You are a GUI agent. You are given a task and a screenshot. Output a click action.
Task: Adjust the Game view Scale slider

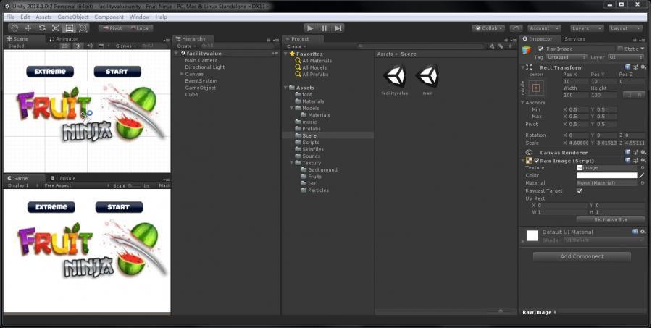click(x=133, y=185)
